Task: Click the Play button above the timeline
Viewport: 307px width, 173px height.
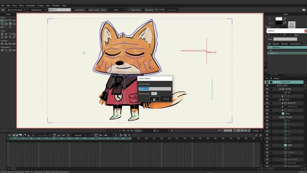Action: tap(120, 131)
